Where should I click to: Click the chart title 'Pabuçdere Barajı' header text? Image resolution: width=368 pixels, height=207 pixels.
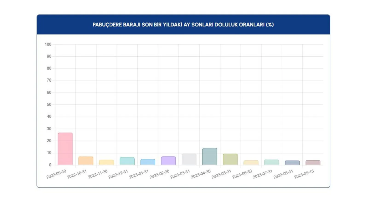pyautogui.click(x=183, y=25)
